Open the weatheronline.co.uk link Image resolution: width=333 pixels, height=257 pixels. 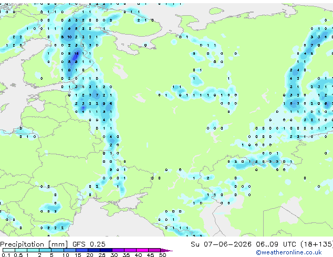pyautogui.click(x=289, y=252)
